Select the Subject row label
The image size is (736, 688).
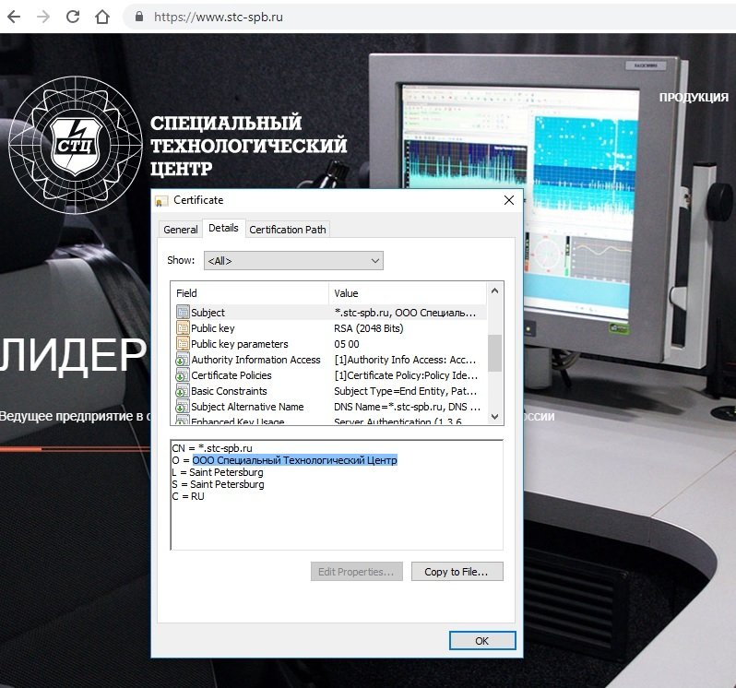pyautogui.click(x=208, y=313)
